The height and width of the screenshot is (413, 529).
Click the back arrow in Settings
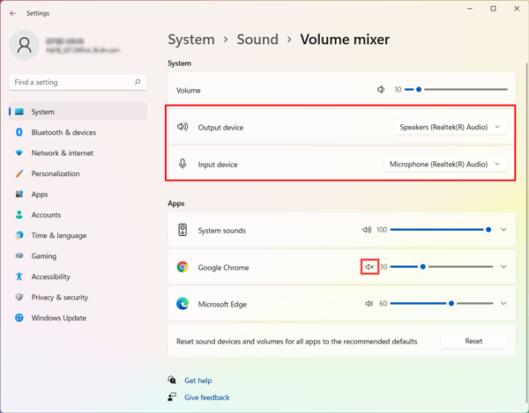coord(12,13)
